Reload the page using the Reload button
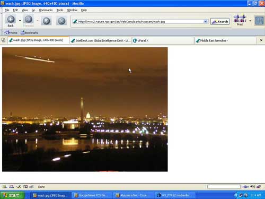265x199 pixels. coord(46,21)
